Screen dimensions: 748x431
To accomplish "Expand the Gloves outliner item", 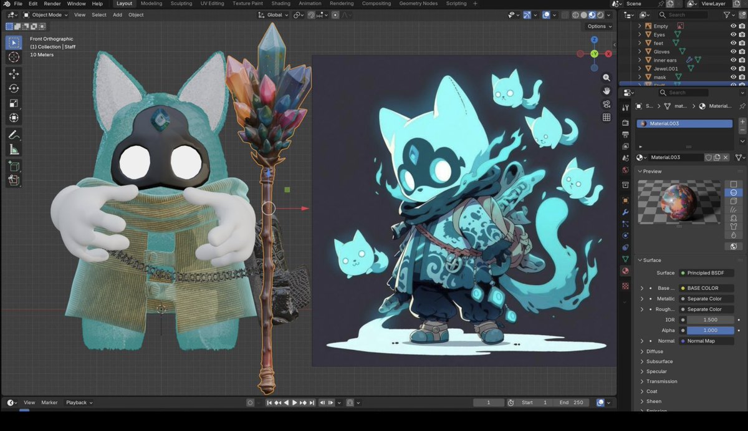I will click(x=640, y=52).
